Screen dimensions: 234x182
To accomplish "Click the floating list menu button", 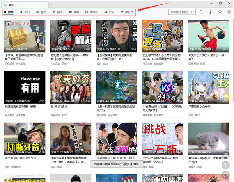I will pyautogui.click(x=225, y=153).
